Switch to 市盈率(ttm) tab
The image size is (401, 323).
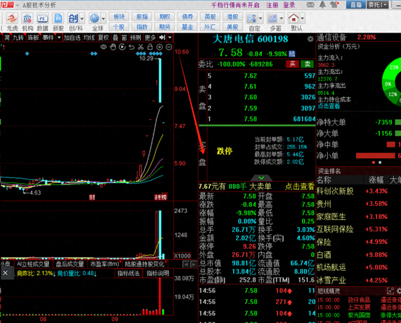105,264
